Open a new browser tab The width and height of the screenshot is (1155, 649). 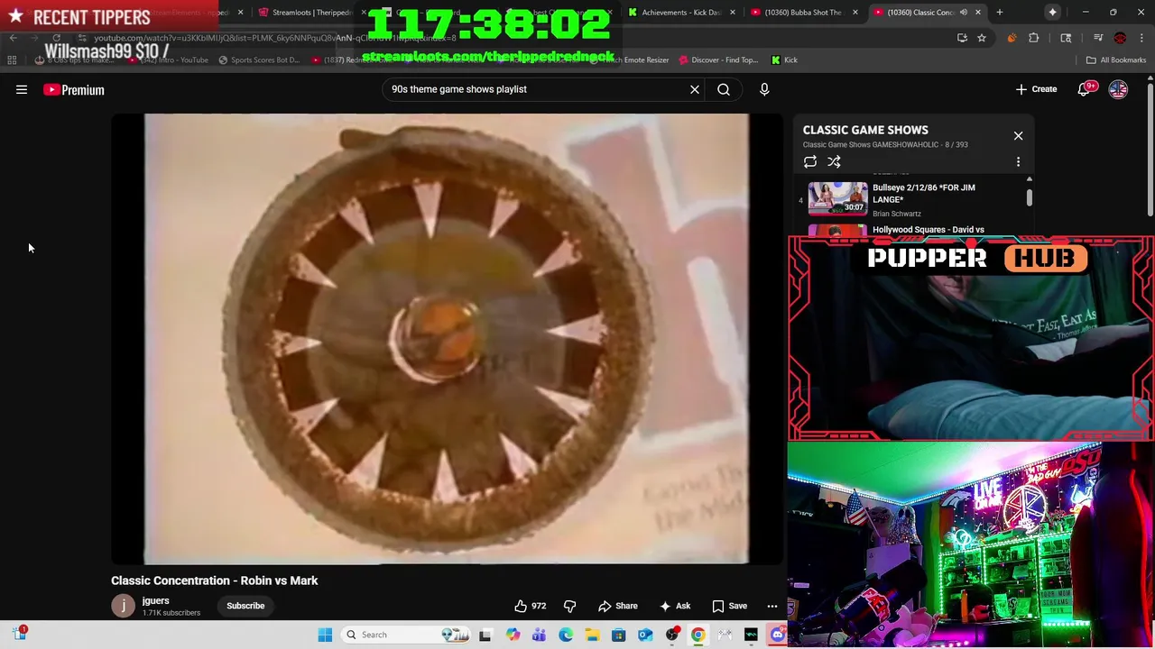point(999,13)
